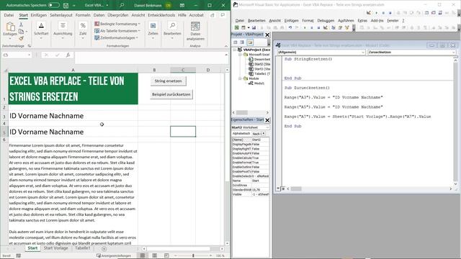This screenshot has height=259, width=461.
Task: Open Bedingte Formatierung dropdown
Action: [117, 24]
